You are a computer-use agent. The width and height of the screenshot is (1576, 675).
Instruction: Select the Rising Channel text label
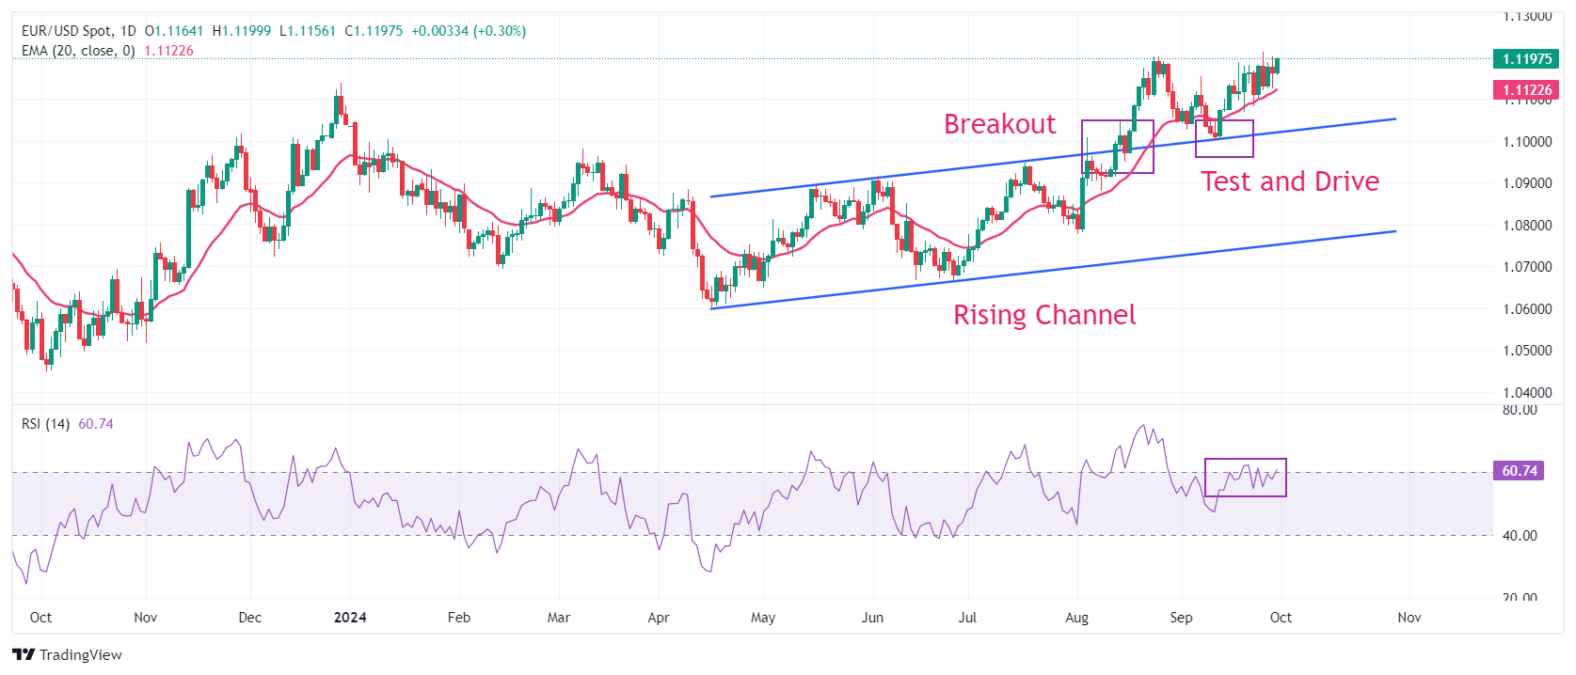(1044, 315)
